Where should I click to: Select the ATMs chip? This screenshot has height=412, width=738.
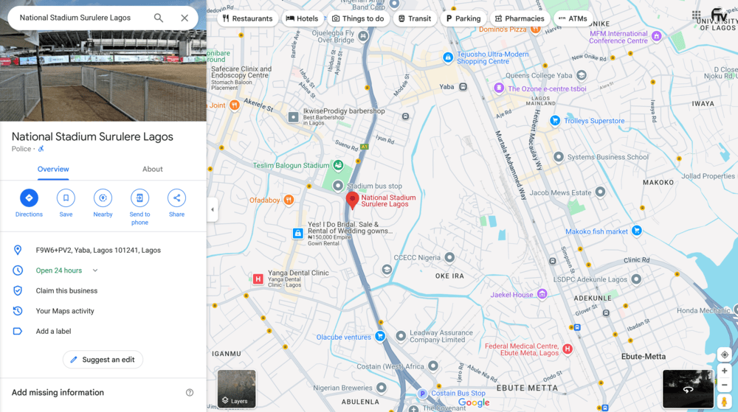point(573,18)
